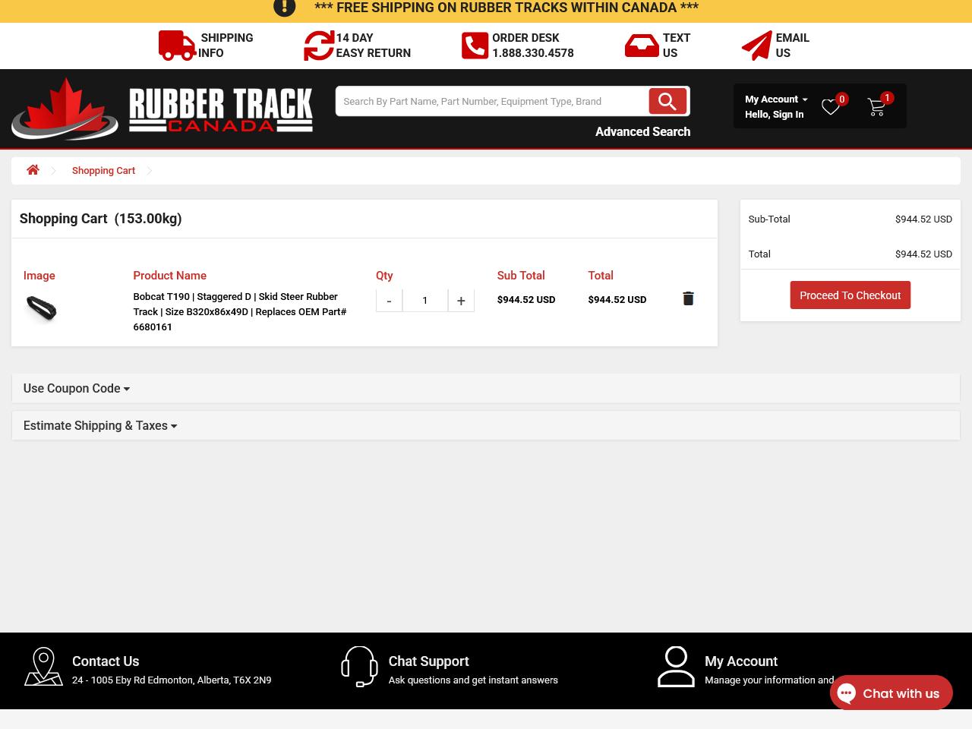Viewport: 972px width, 729px height.
Task: Click the Email Us paper plane icon
Action: coord(756,46)
